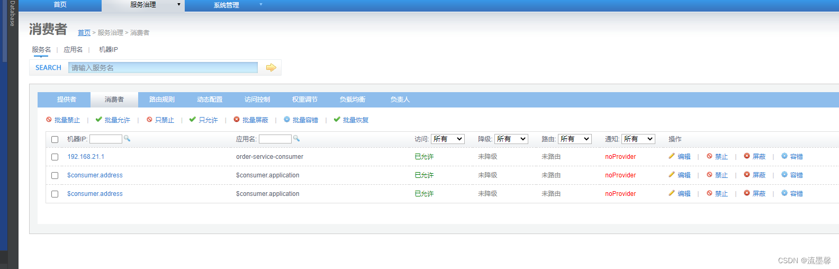This screenshot has width=839, height=269.
Task: Click 容错 icon in second table row
Action: pos(784,175)
